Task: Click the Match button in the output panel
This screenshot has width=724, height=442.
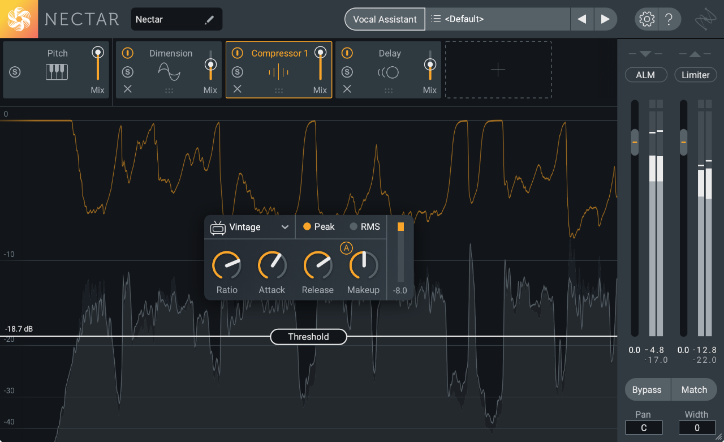Action: (694, 389)
